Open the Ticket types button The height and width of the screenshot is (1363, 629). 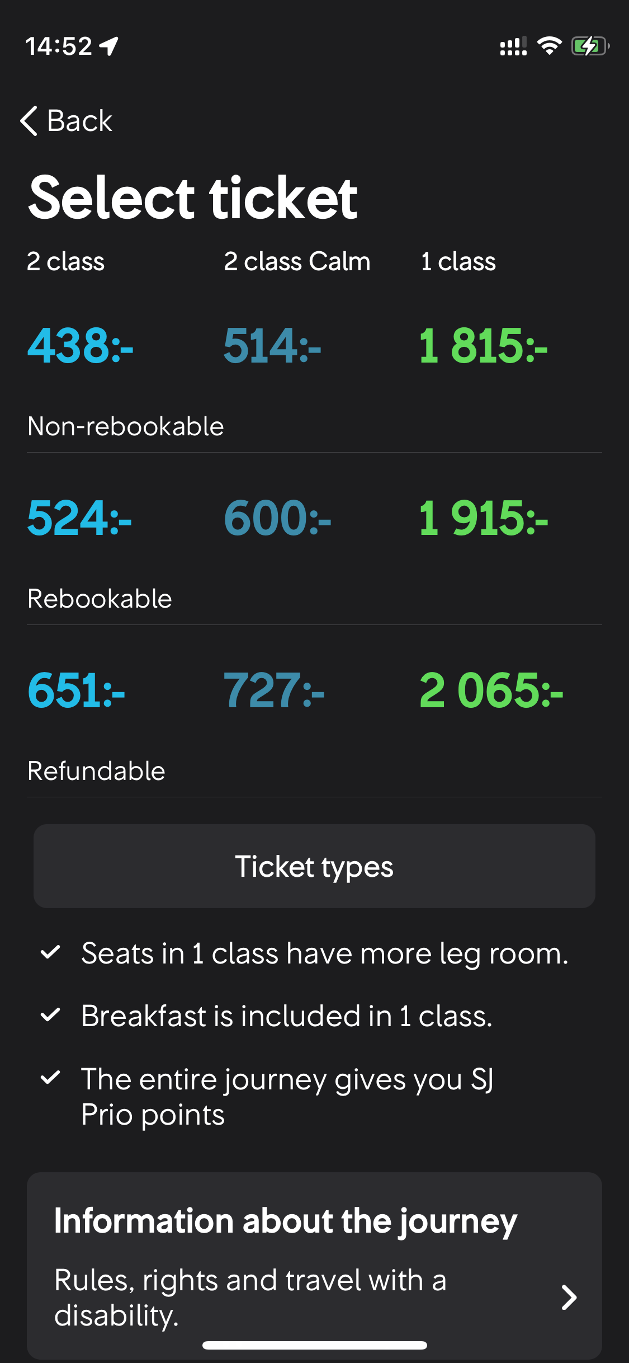click(314, 866)
